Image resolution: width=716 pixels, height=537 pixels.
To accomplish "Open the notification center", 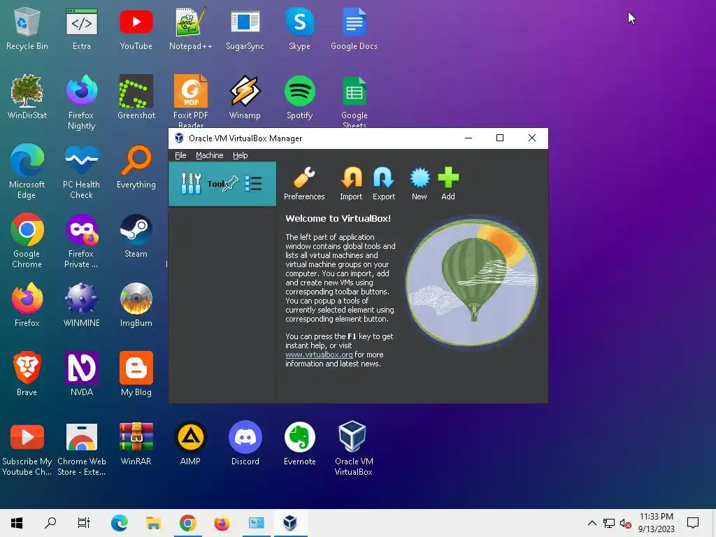I will [x=693, y=523].
